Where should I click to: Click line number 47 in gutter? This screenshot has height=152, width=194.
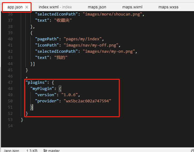(x=10, y=83)
